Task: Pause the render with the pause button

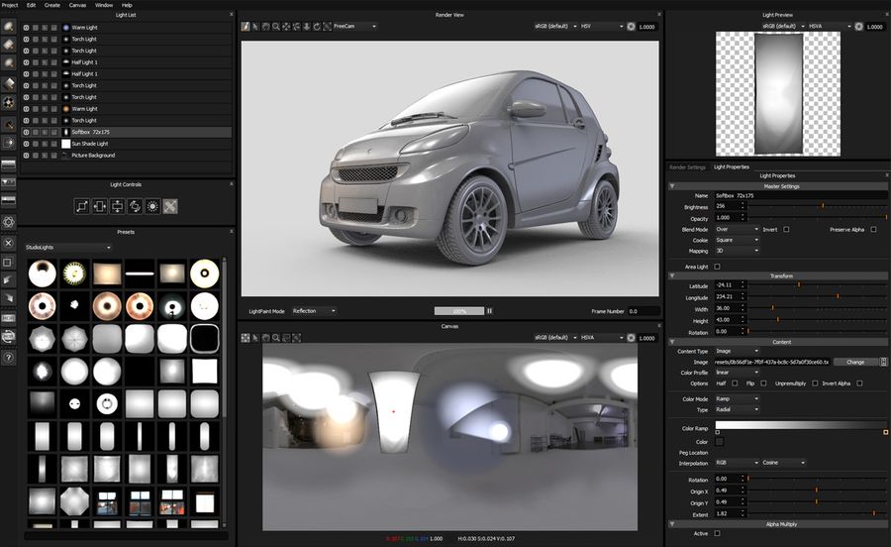Action: click(488, 311)
